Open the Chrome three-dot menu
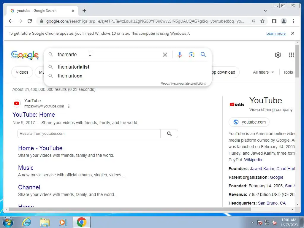Viewport: 304px width, 228px height. pyautogui.click(x=293, y=21)
